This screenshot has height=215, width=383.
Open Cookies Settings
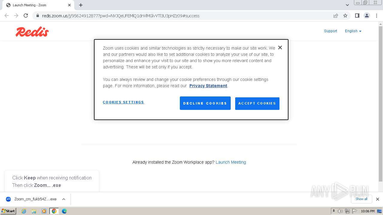coord(123,102)
